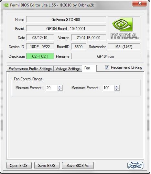This screenshot has height=174, width=151.
Task: Click the Version label text
Action: [64, 38]
